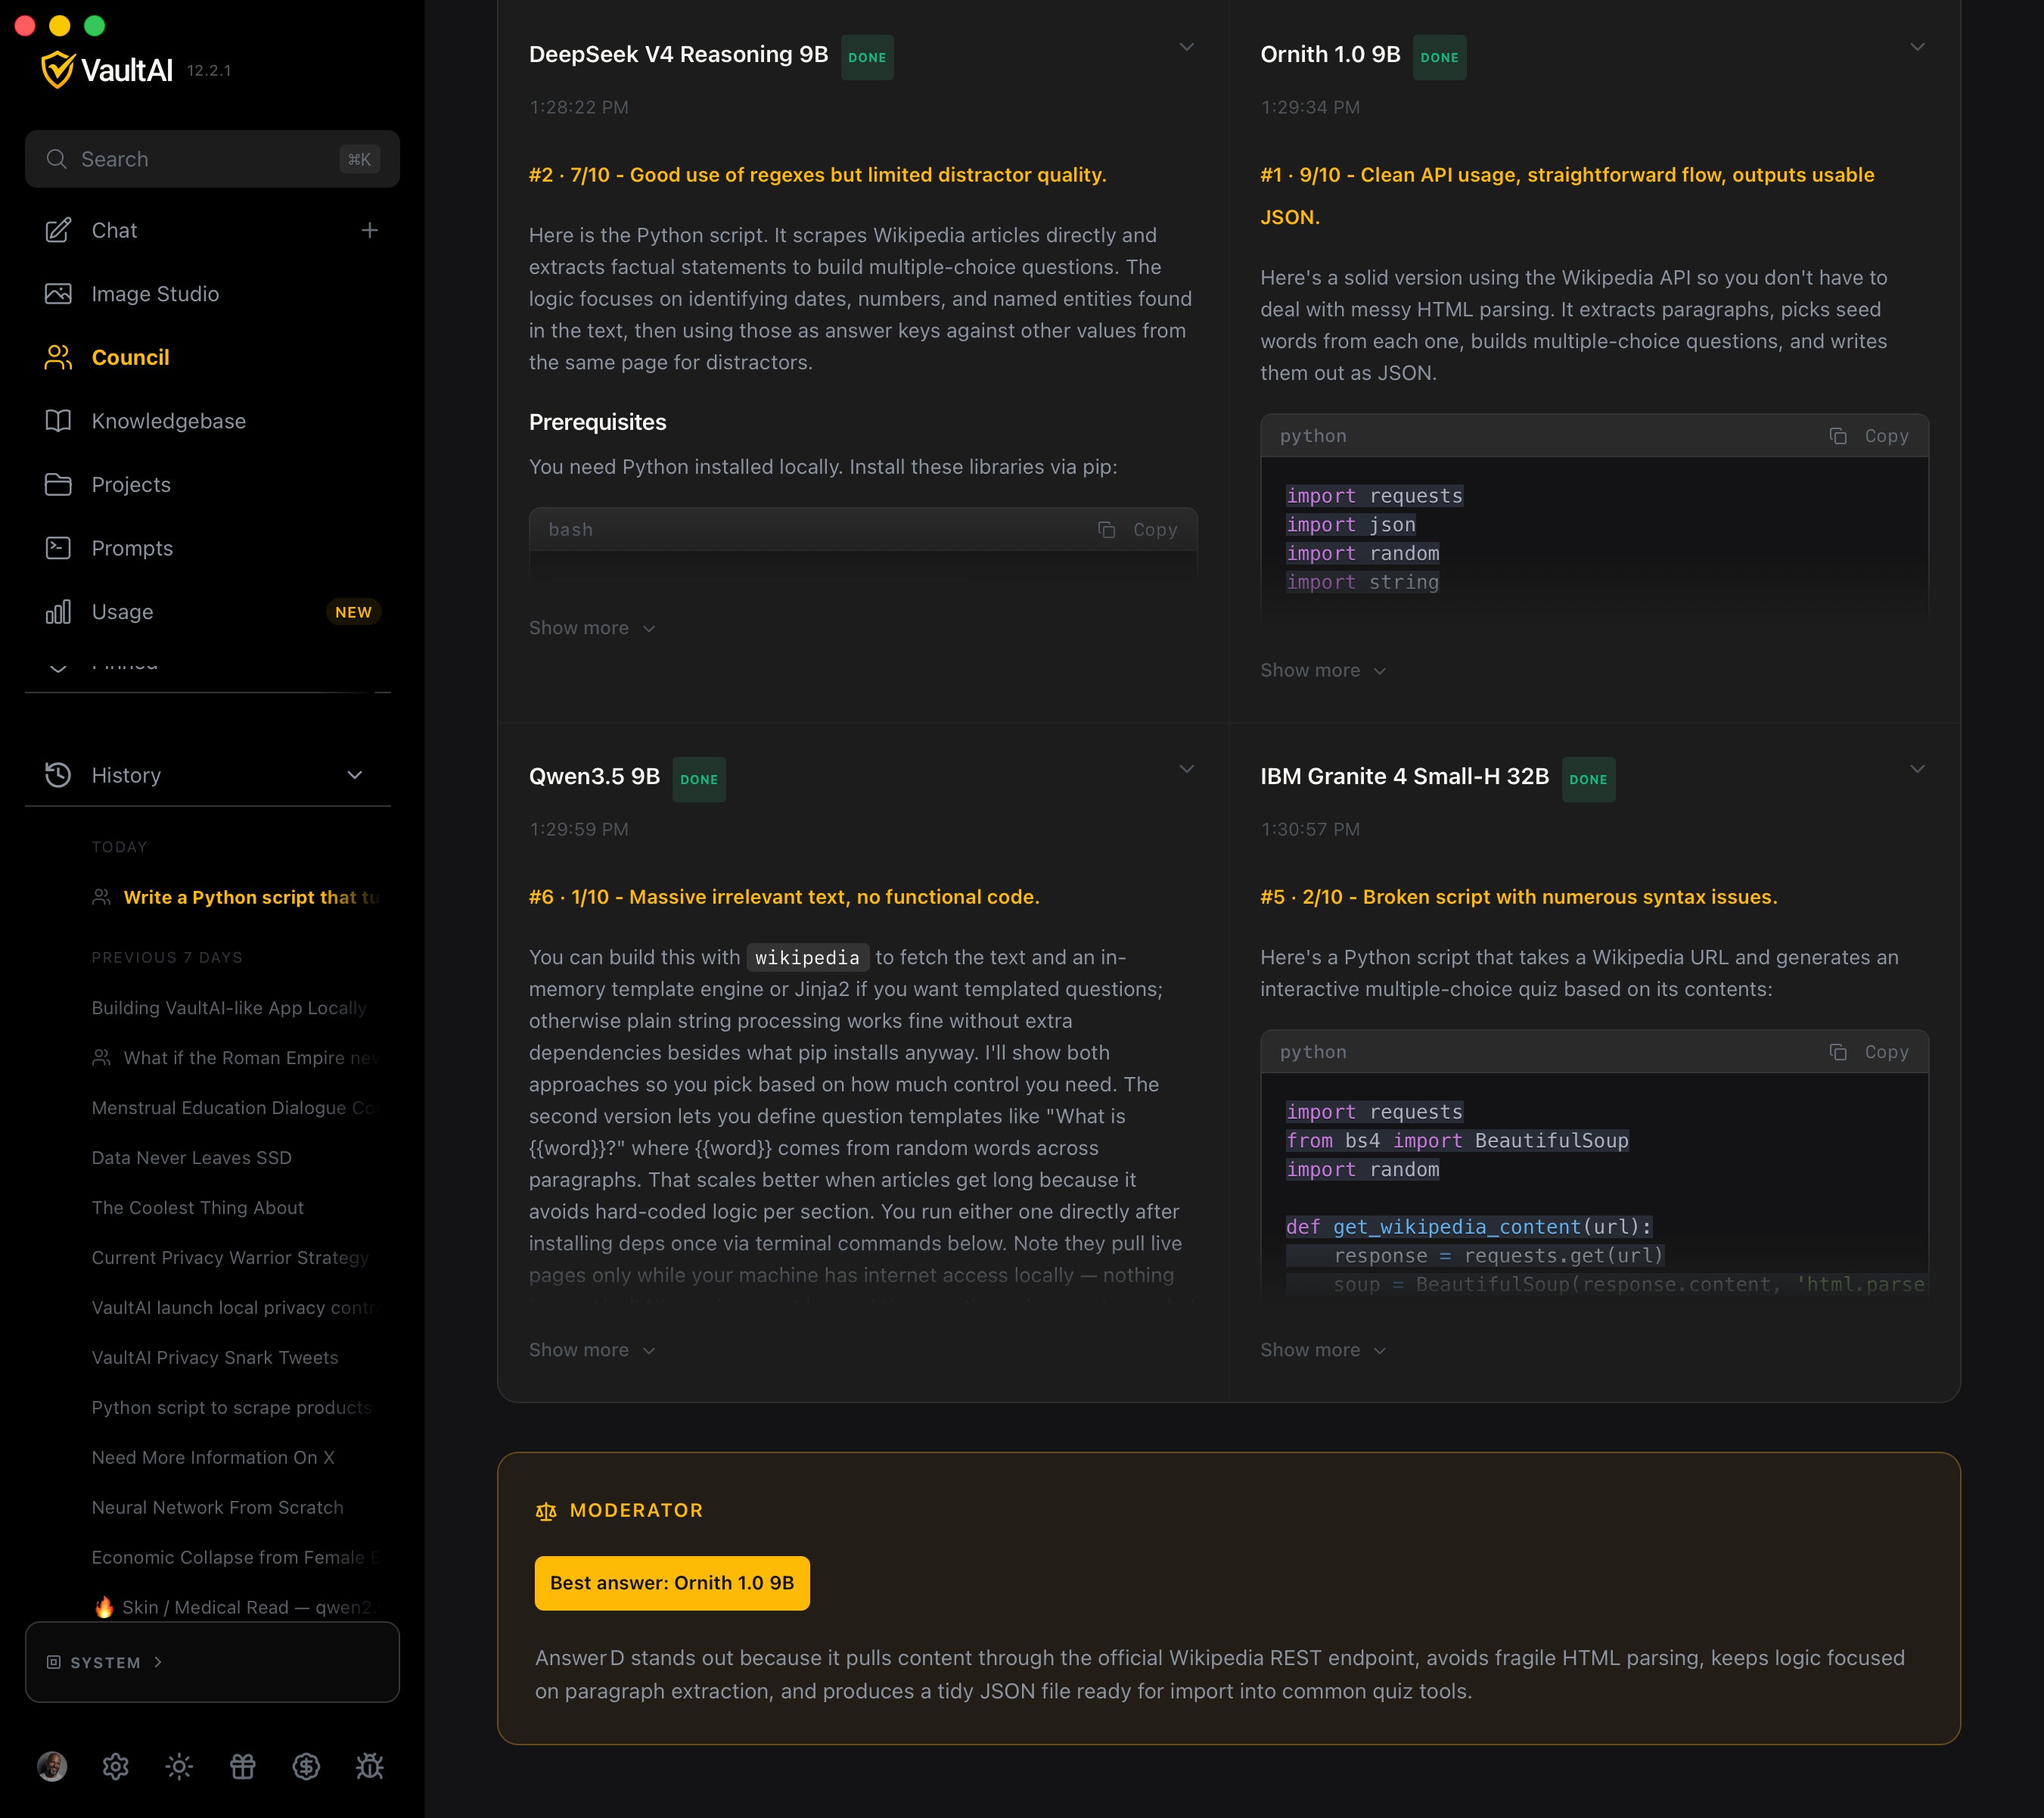Viewport: 2044px width, 1818px height.
Task: Click the Usage bar-chart icon
Action: 58,612
